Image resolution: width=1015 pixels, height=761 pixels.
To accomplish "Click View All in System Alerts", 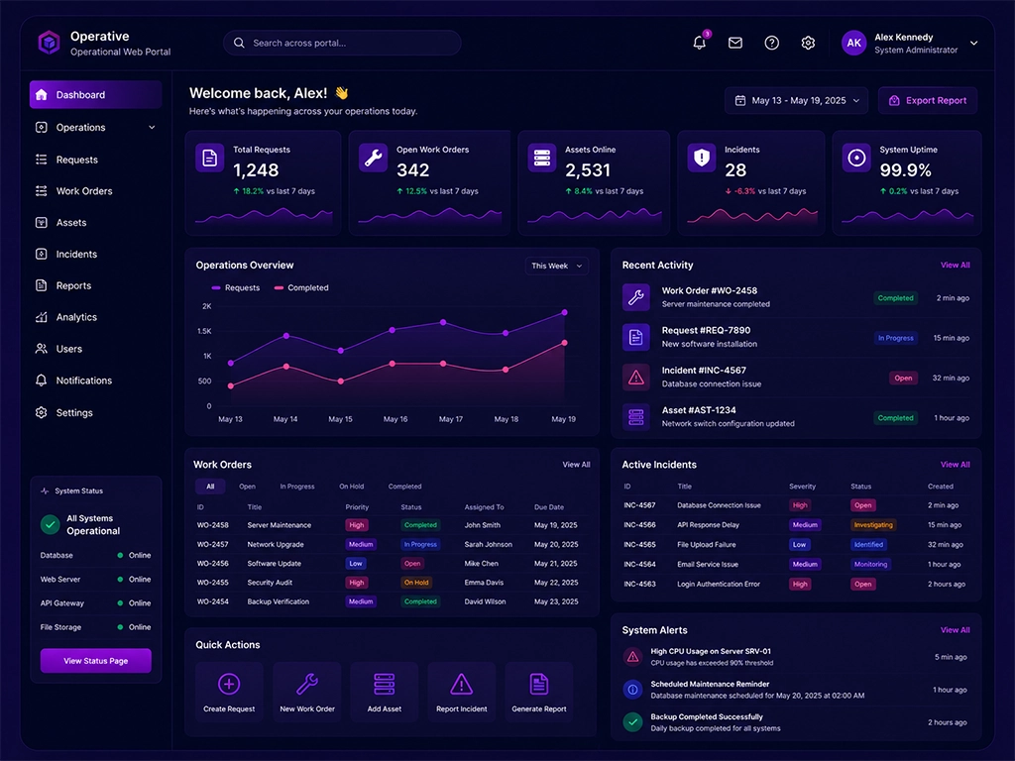I will point(955,630).
